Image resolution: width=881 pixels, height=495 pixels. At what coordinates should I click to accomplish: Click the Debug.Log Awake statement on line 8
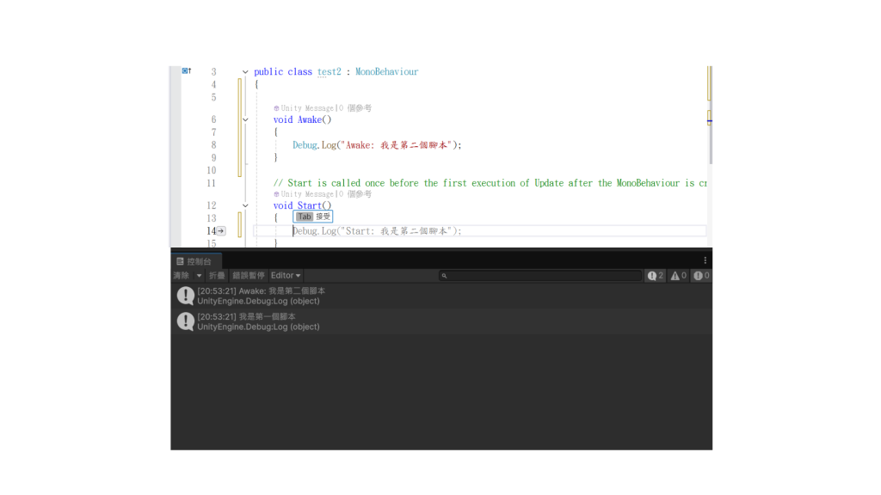coord(377,145)
